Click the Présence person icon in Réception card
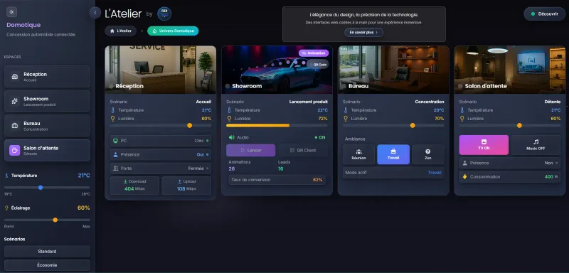This screenshot has width=569, height=273. (116, 154)
